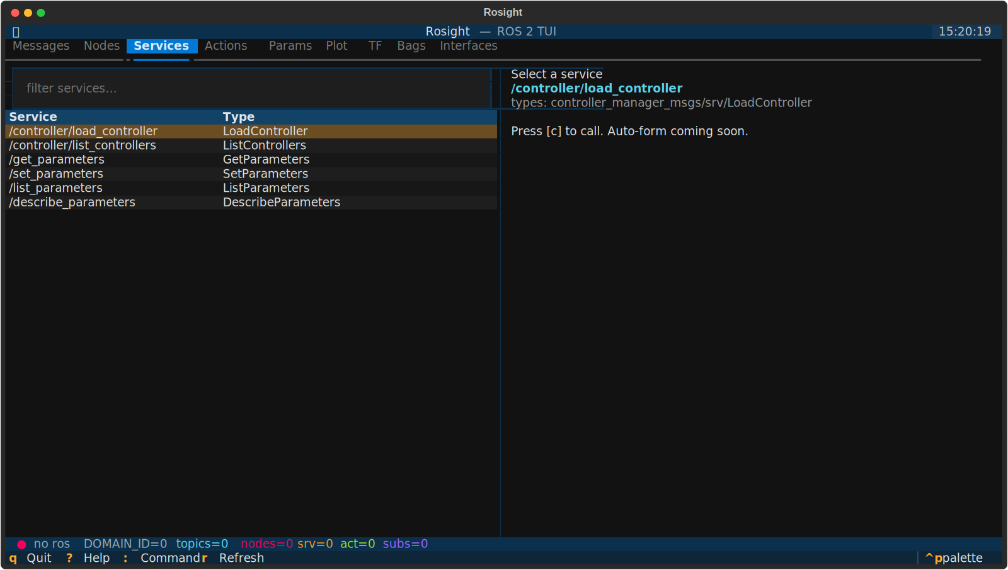
Task: Click the ListControllers type cell
Action: click(x=265, y=145)
